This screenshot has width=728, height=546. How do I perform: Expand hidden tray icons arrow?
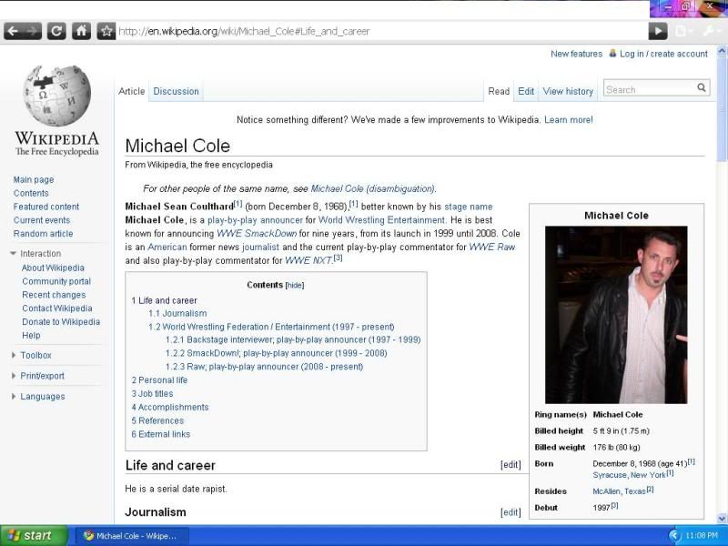674,535
